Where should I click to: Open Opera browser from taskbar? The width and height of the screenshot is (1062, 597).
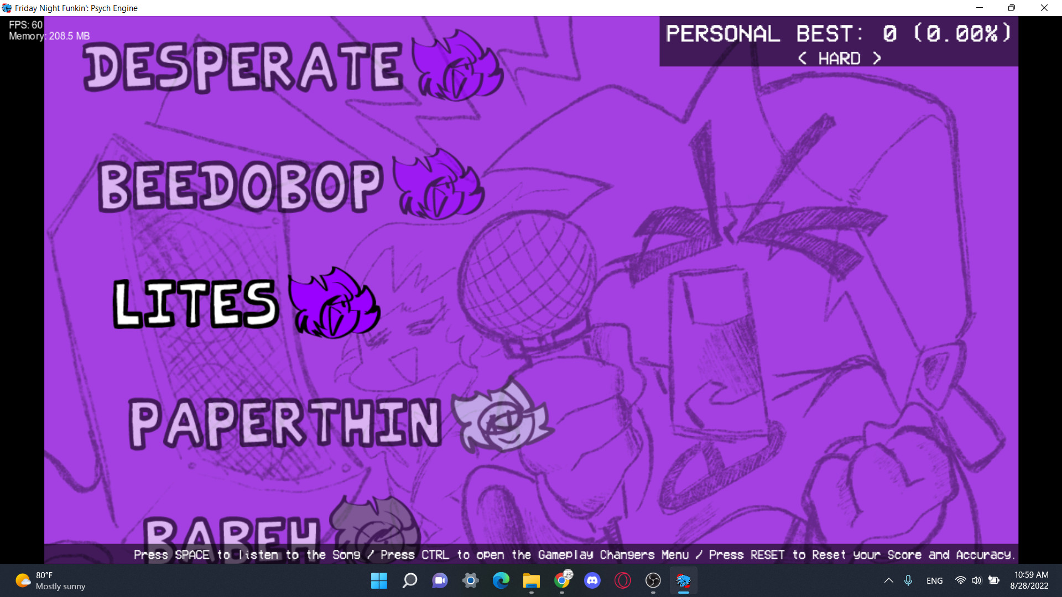[x=623, y=580]
